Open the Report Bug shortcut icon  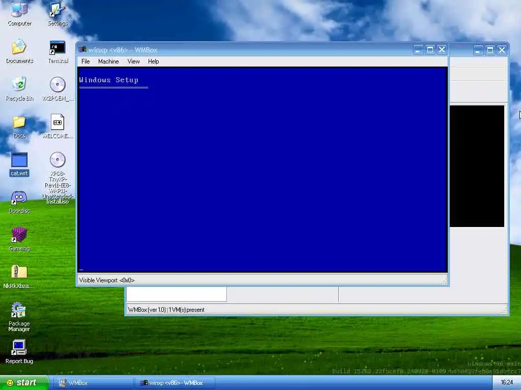[x=19, y=352]
